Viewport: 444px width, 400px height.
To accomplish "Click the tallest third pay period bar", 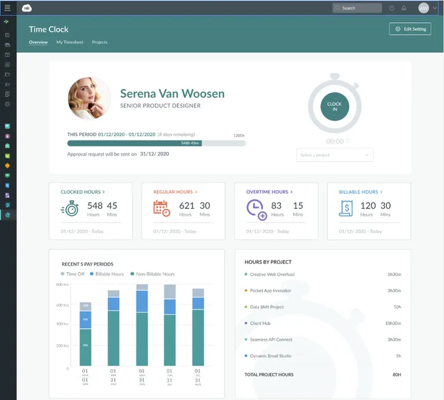I will pos(142,325).
